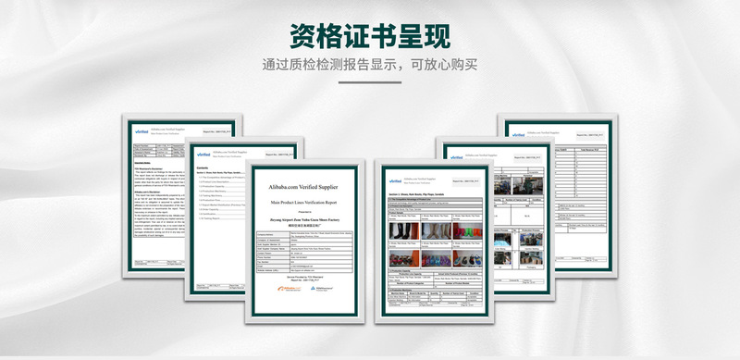Click the Verified logo on the product samples certificate
The image size is (740, 360).
click(x=396, y=181)
